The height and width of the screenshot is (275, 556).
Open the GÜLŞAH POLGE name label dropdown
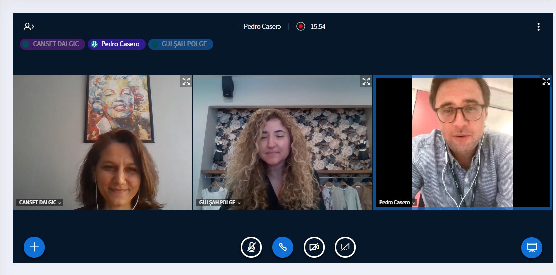click(219, 202)
